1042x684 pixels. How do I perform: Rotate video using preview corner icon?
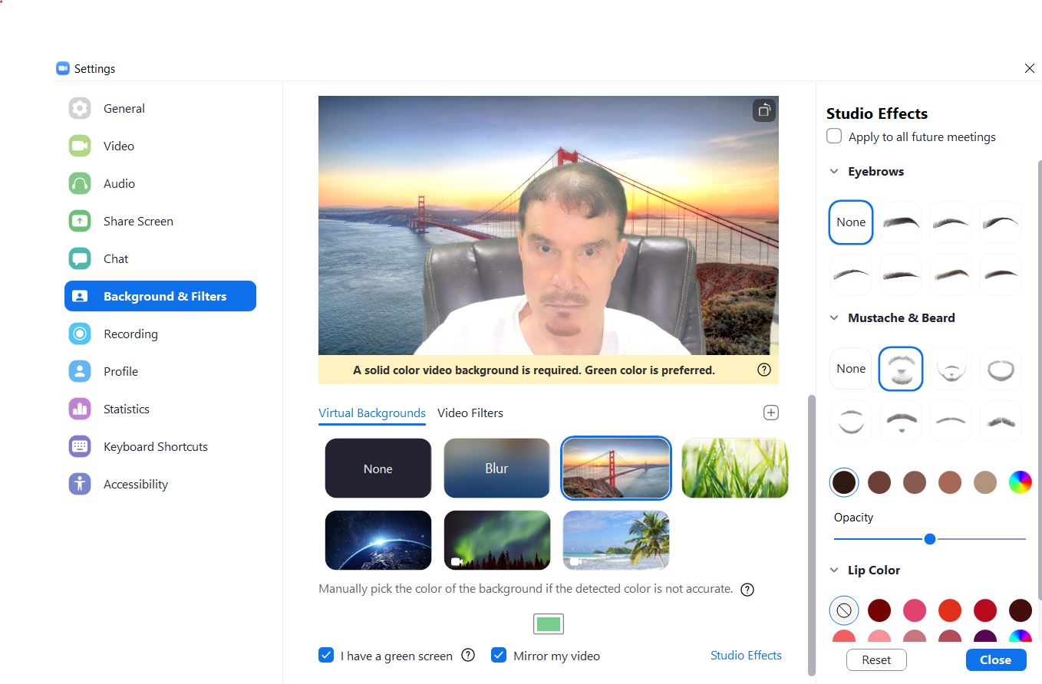[x=764, y=110]
